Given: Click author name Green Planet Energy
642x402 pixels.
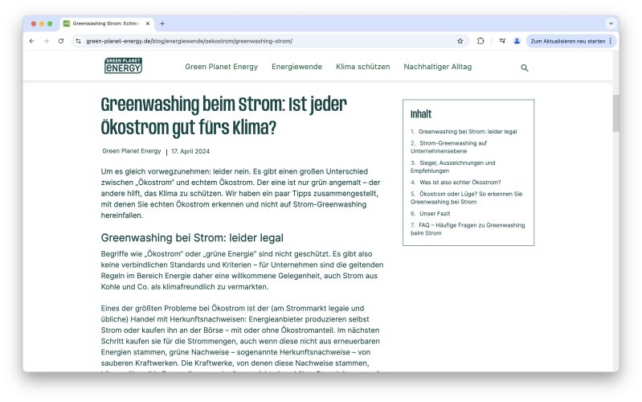Looking at the screenshot, I should coord(132,151).
